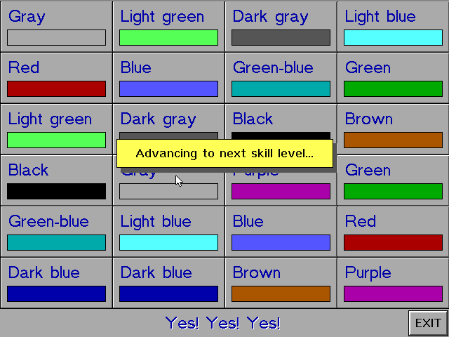Choose the Dark gray tile above Green-blue

pyautogui.click(x=281, y=26)
